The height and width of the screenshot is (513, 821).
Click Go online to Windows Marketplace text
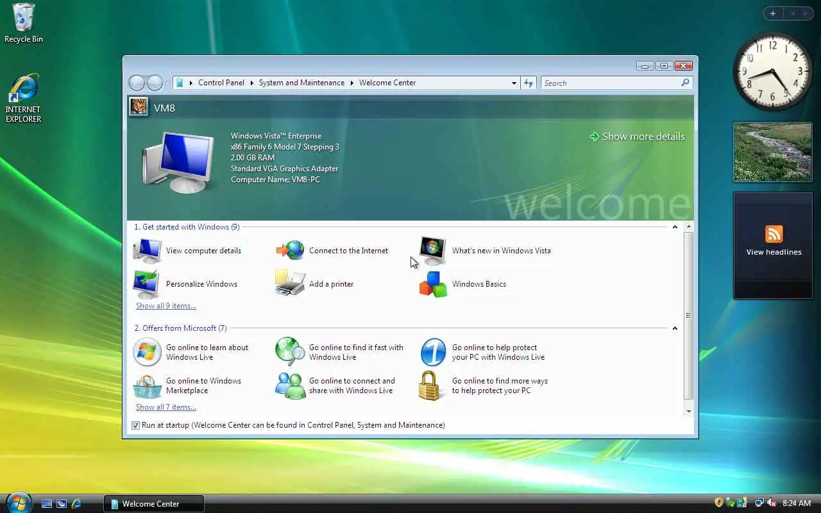(203, 385)
